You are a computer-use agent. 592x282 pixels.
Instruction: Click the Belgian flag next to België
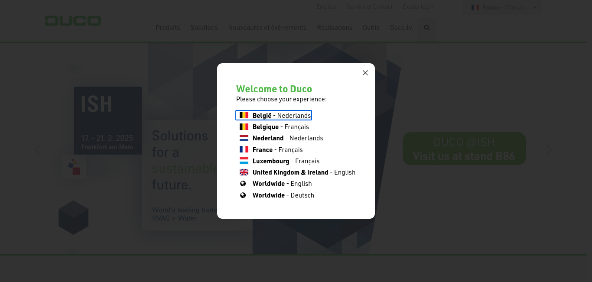click(x=244, y=115)
